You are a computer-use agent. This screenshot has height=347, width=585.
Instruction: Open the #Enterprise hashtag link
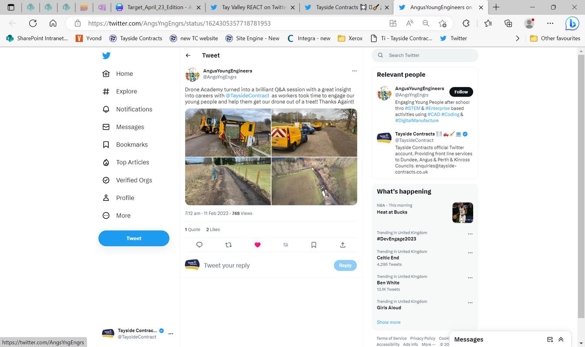tap(437, 108)
